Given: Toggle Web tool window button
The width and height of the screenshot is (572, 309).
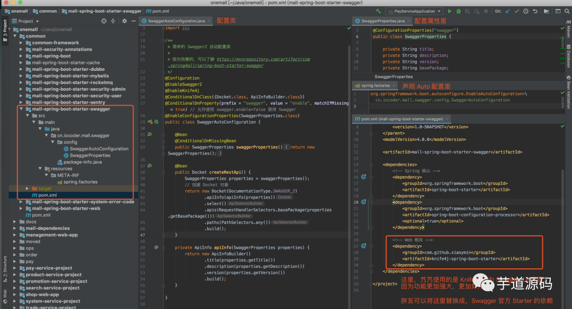Looking at the screenshot, I should (5, 296).
